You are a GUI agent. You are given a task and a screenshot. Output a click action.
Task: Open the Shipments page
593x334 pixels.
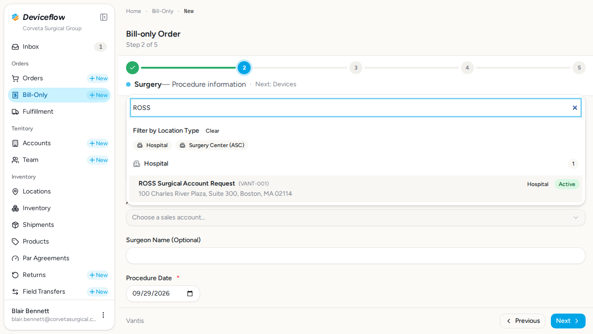click(59, 225)
